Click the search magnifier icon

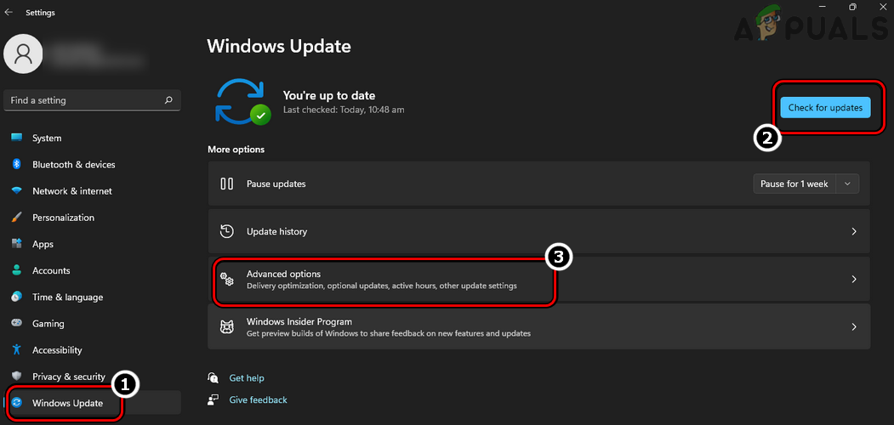pyautogui.click(x=168, y=100)
